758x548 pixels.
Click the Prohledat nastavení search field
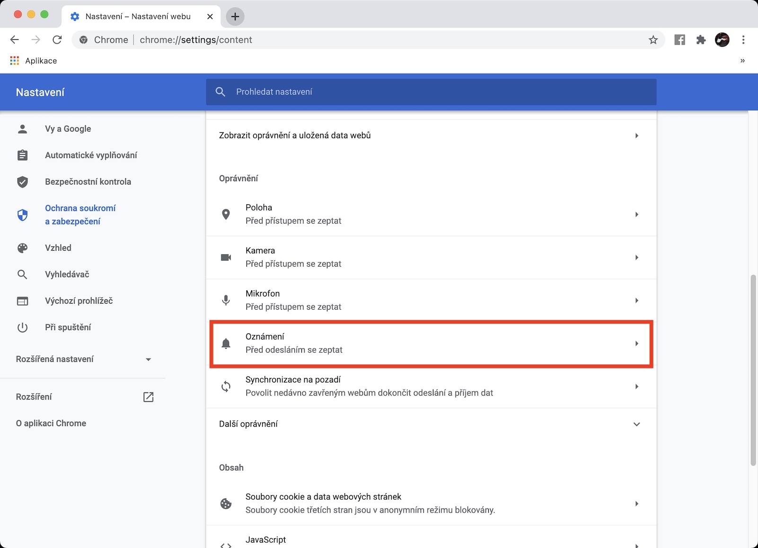[431, 92]
